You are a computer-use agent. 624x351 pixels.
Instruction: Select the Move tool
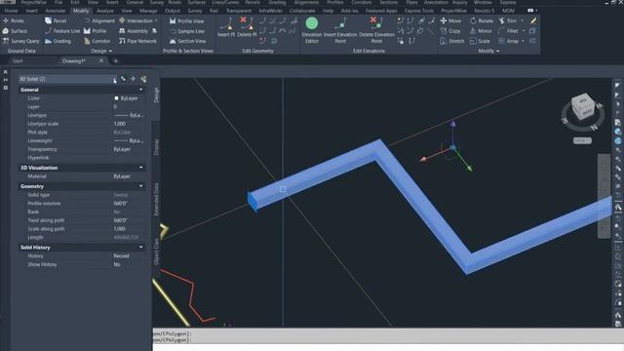pyautogui.click(x=450, y=20)
